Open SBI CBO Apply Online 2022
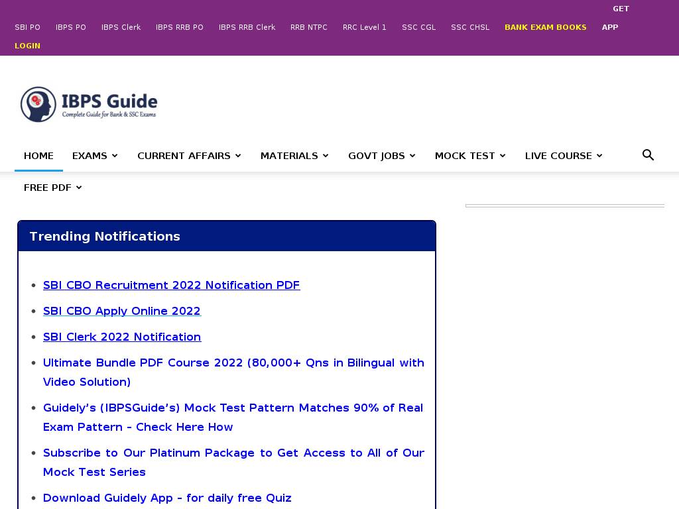679x509 pixels. pyautogui.click(x=121, y=311)
